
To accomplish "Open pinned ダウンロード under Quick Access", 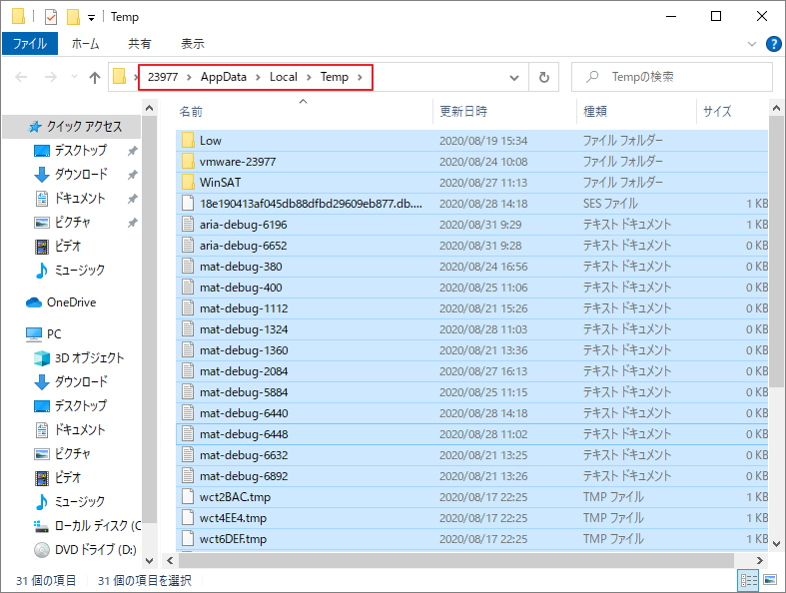I will 80,175.
